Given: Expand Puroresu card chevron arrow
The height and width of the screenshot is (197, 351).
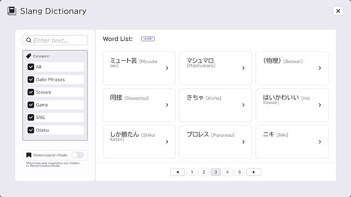Looking at the screenshot, I should tap(244, 142).
